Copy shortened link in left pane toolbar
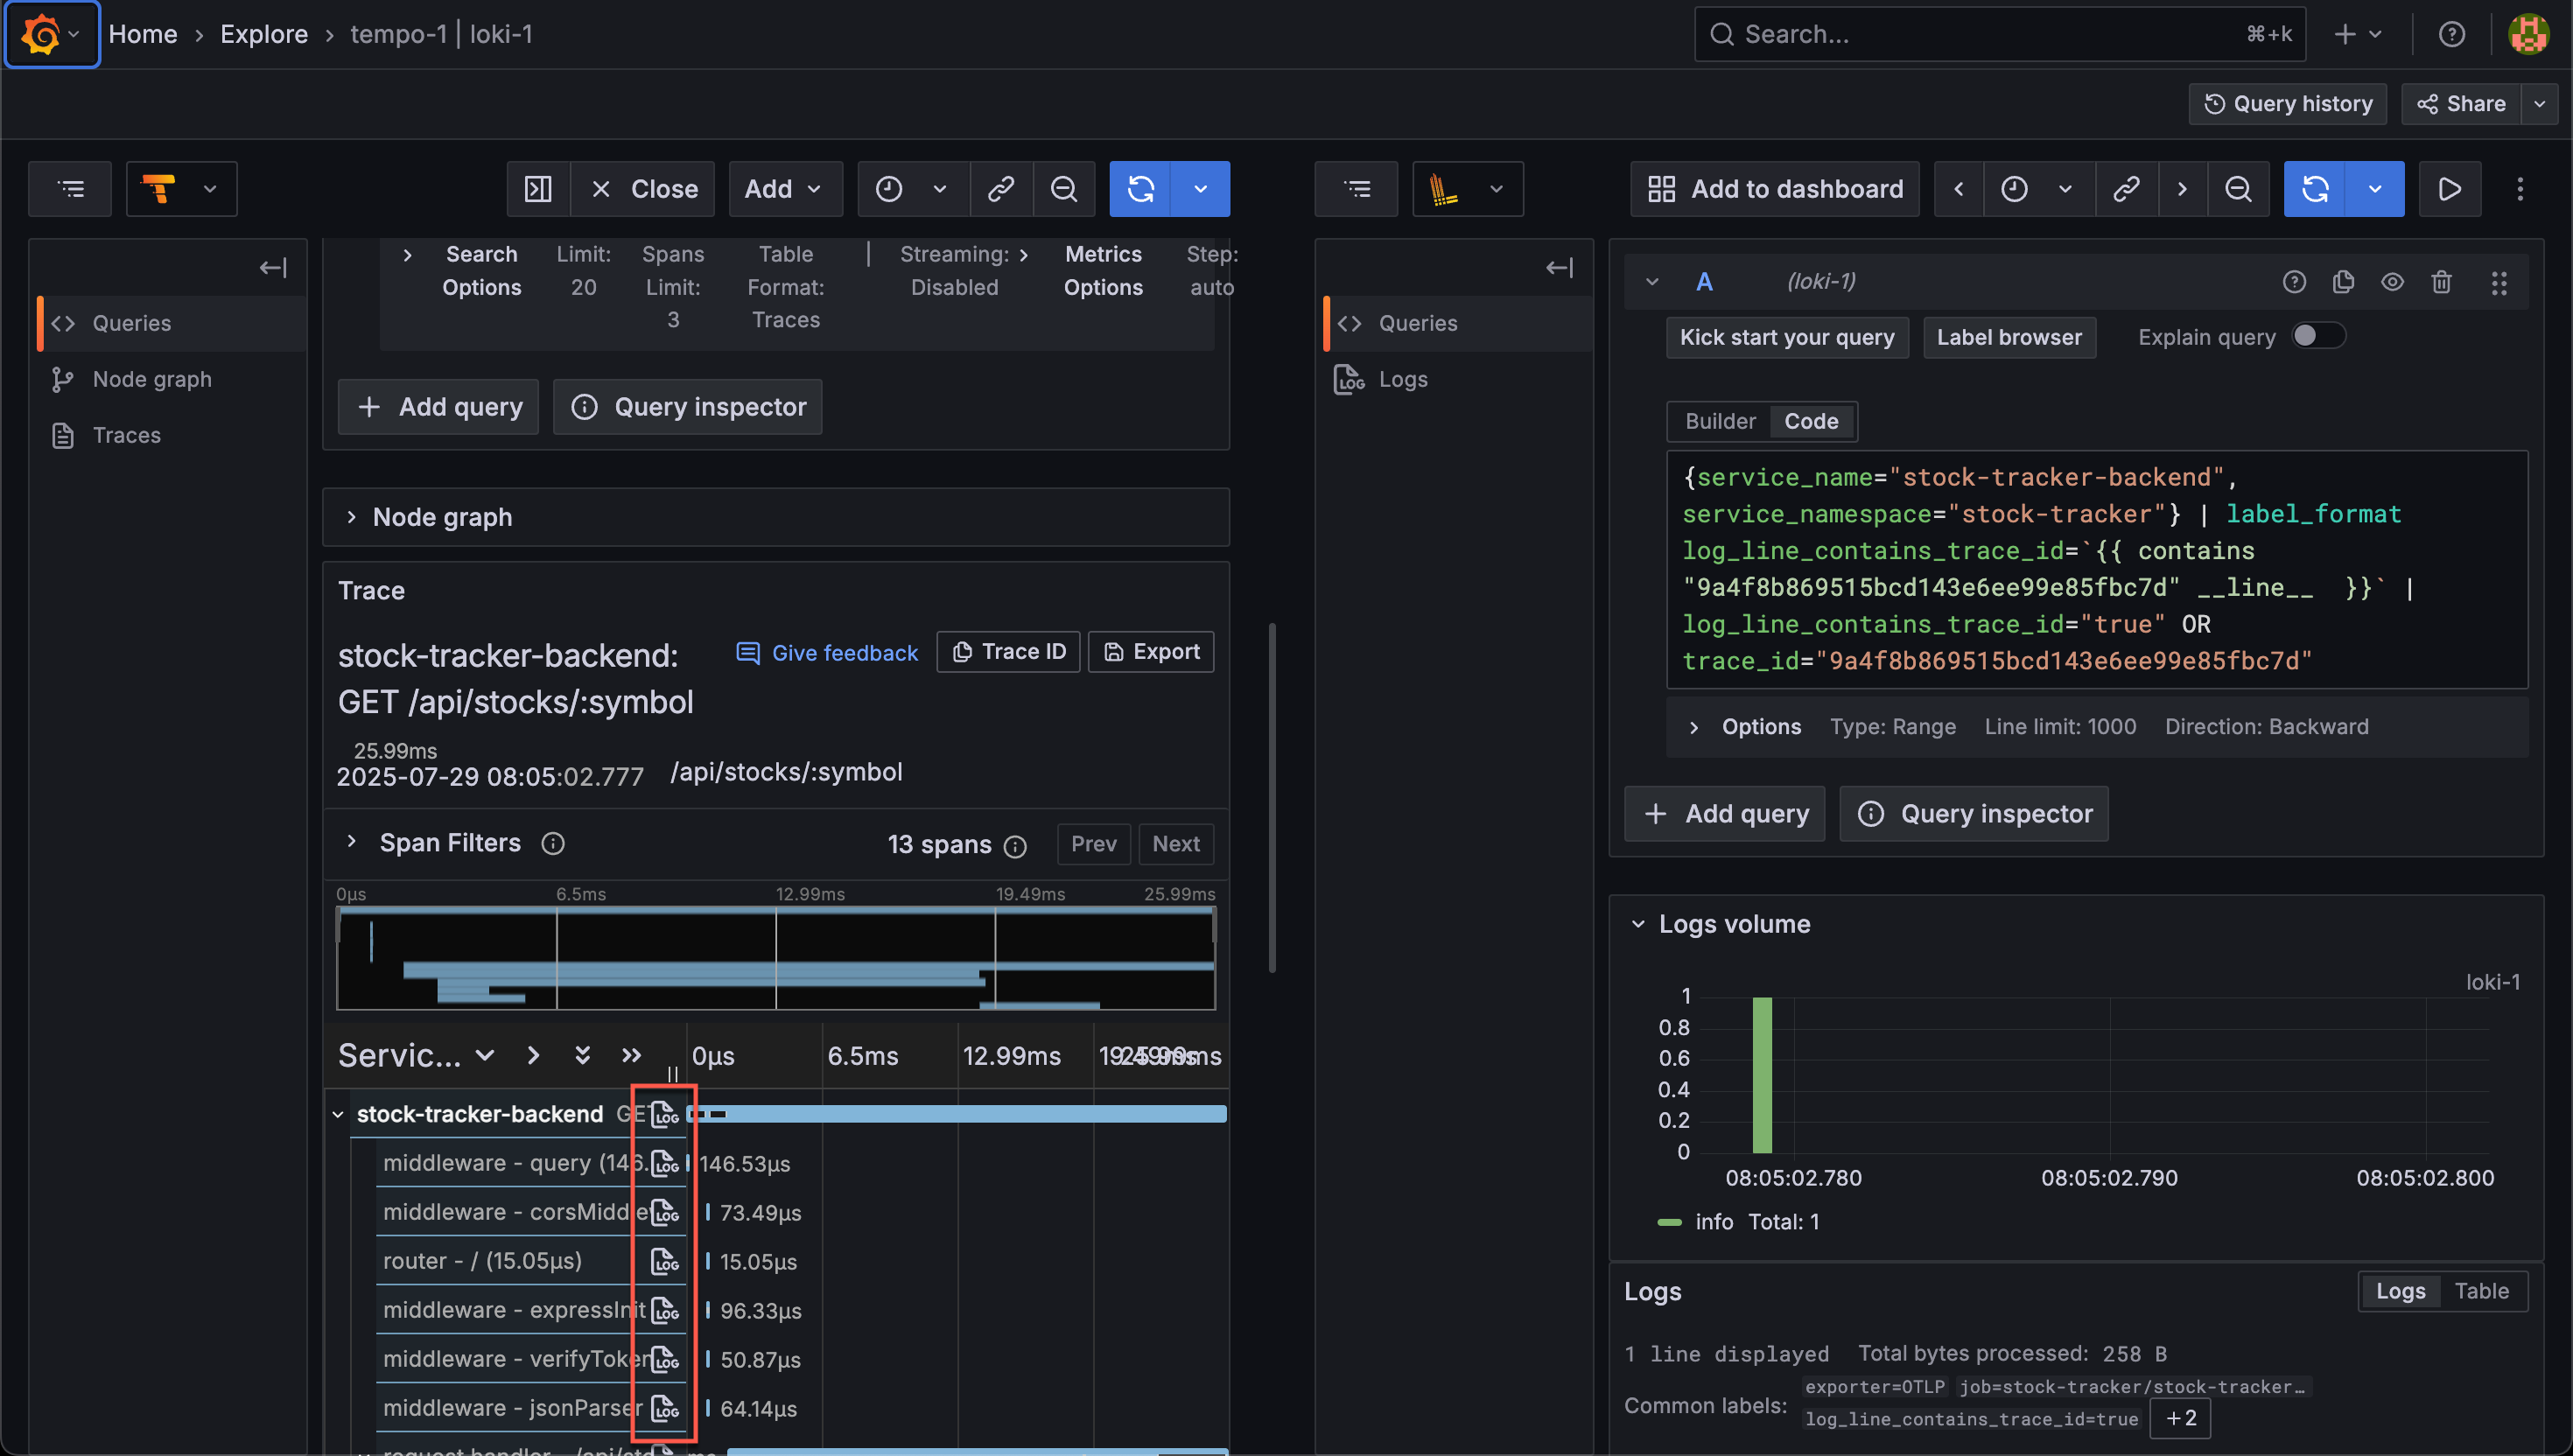Screen dimensions: 2573x1456 pyautogui.click(x=1001, y=189)
